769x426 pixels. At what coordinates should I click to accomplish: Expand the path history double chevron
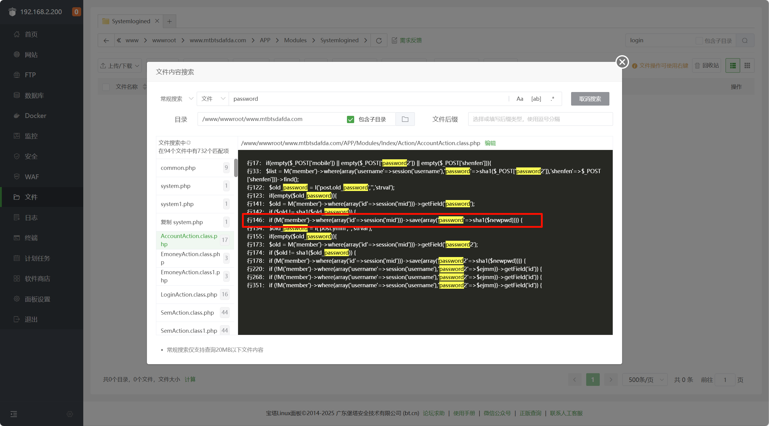point(119,40)
